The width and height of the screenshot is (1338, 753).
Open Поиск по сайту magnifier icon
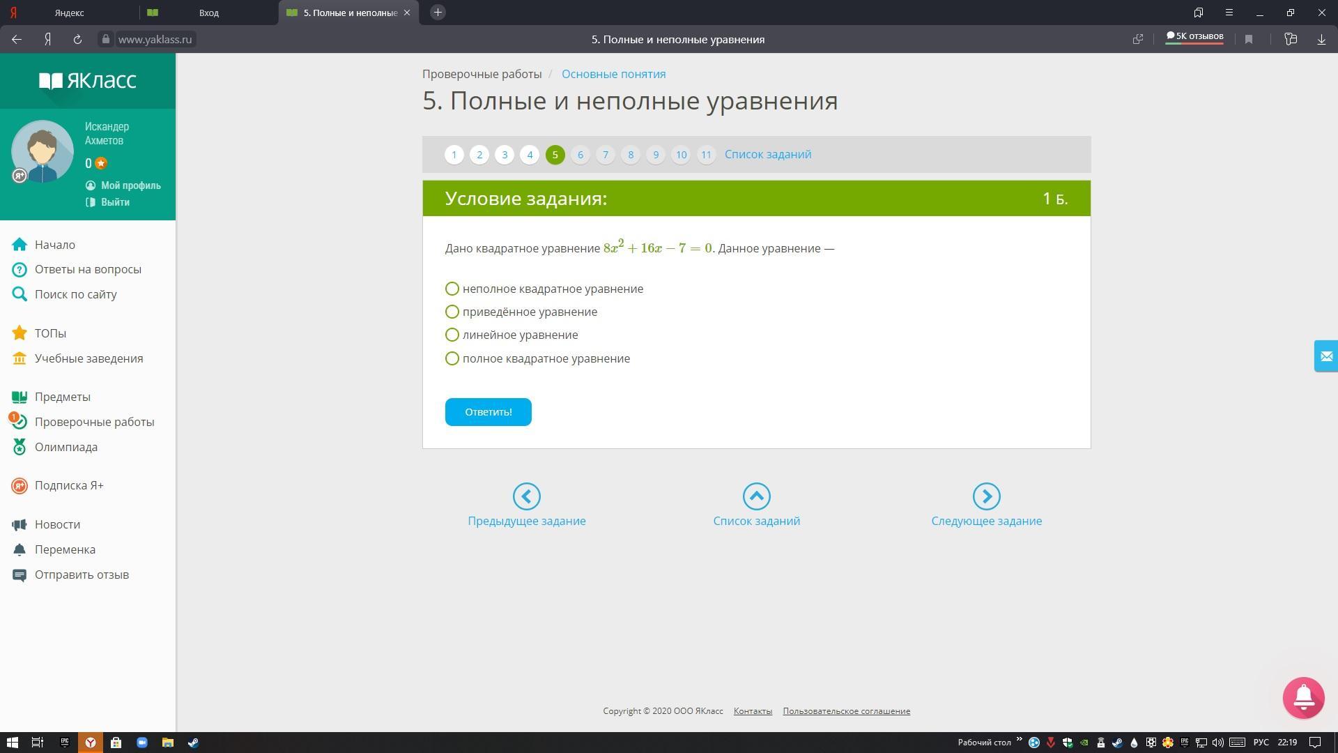pos(20,294)
